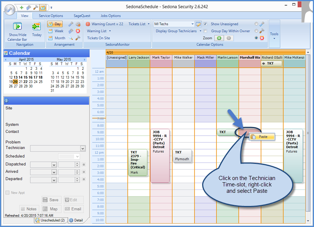Expand Display Group Technicians dropdown
This screenshot has width=314, height=227.
point(178,31)
